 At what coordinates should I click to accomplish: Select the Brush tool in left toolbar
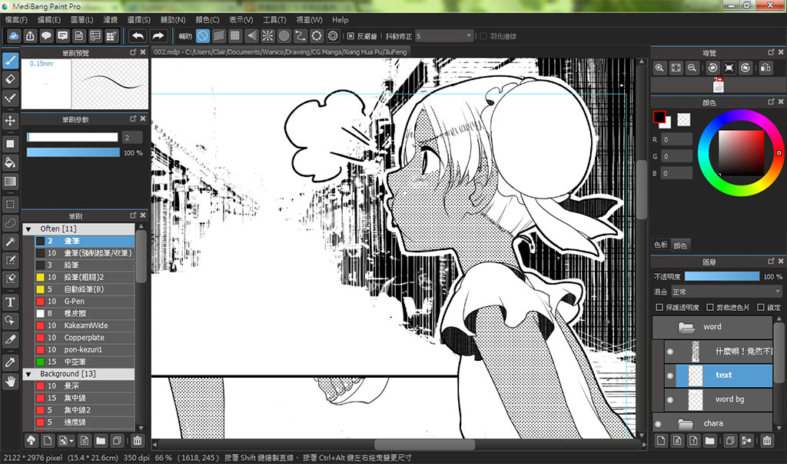[11, 61]
